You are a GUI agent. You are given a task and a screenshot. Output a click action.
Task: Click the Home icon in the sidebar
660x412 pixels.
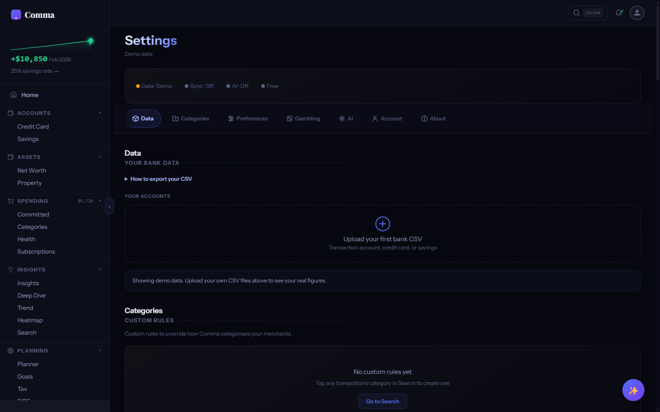[x=13, y=95]
